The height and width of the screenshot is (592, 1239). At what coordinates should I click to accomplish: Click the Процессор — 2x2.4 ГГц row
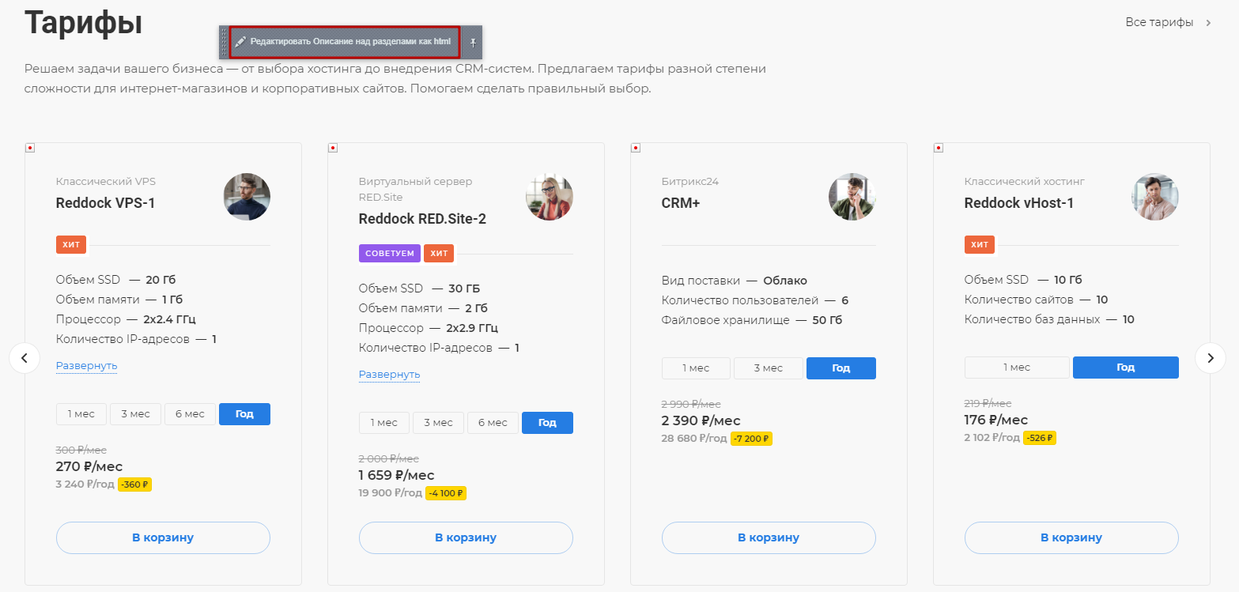pyautogui.click(x=126, y=319)
